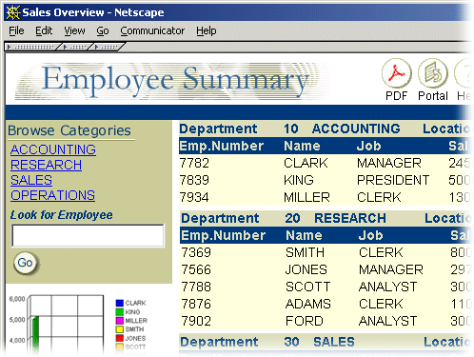Follow the ACCOUNTING category link
Viewport: 474px width, 357px height.
(x=53, y=149)
